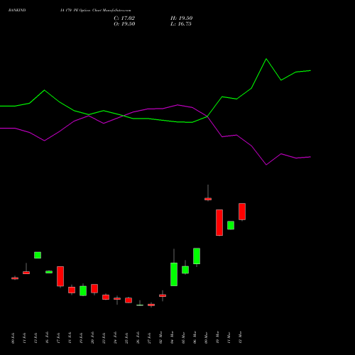The image size is (355, 355).
Task: Select the '12 Mar' date axis label
Action: pyautogui.click(x=240, y=338)
